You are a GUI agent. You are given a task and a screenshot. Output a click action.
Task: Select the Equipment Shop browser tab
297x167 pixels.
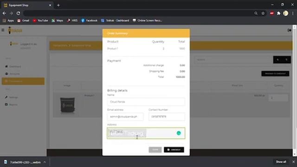click(27, 5)
